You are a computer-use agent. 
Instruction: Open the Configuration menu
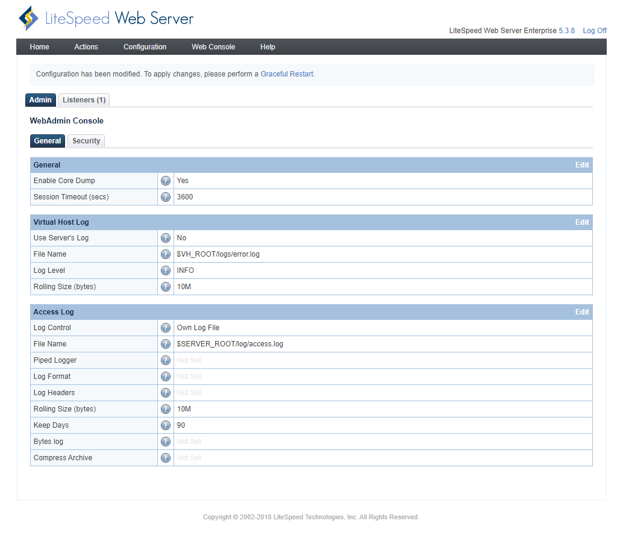pos(145,47)
